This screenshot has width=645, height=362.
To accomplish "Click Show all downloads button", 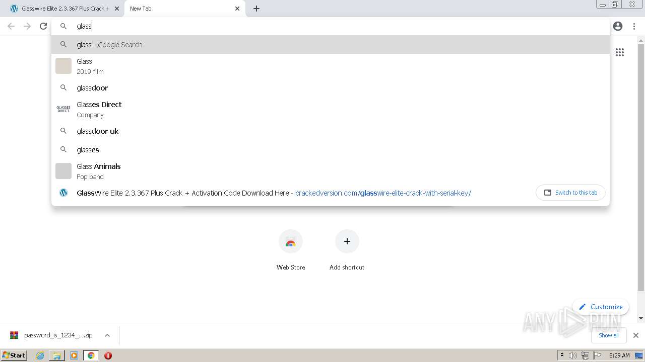I will pyautogui.click(x=609, y=335).
